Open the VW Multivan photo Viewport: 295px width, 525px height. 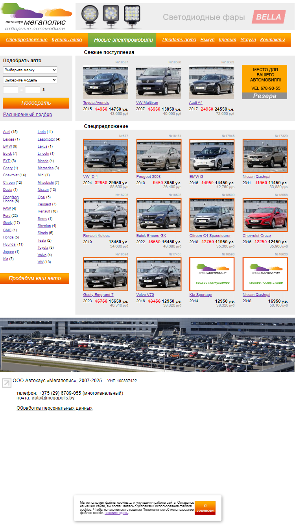coord(159,82)
